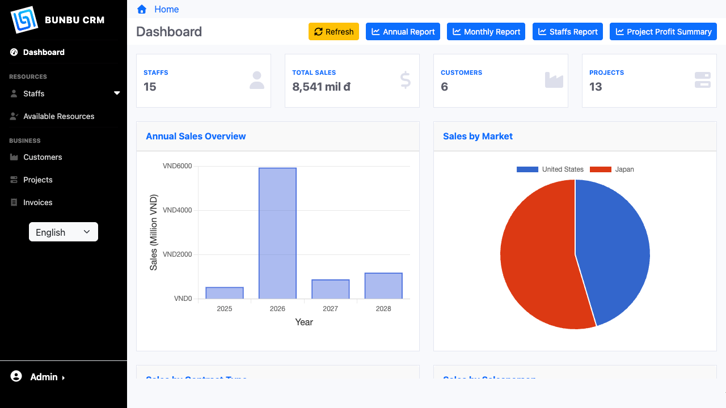
Task: Click the Admin username in the sidebar
Action: (x=44, y=377)
